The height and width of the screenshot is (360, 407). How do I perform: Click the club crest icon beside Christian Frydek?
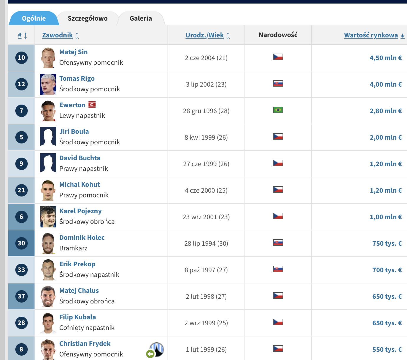coord(157,349)
